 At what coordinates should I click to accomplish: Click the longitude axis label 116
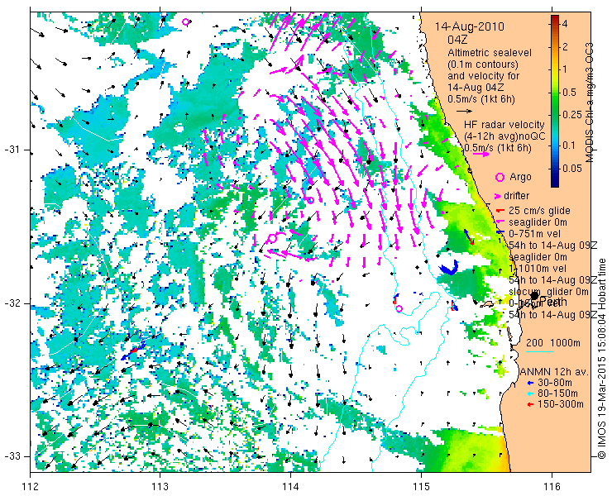click(x=552, y=486)
